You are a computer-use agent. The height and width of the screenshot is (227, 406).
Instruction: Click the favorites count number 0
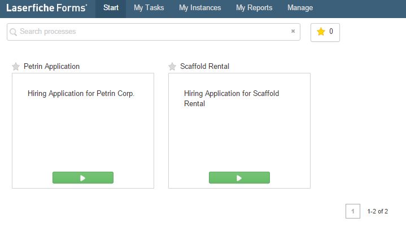331,32
